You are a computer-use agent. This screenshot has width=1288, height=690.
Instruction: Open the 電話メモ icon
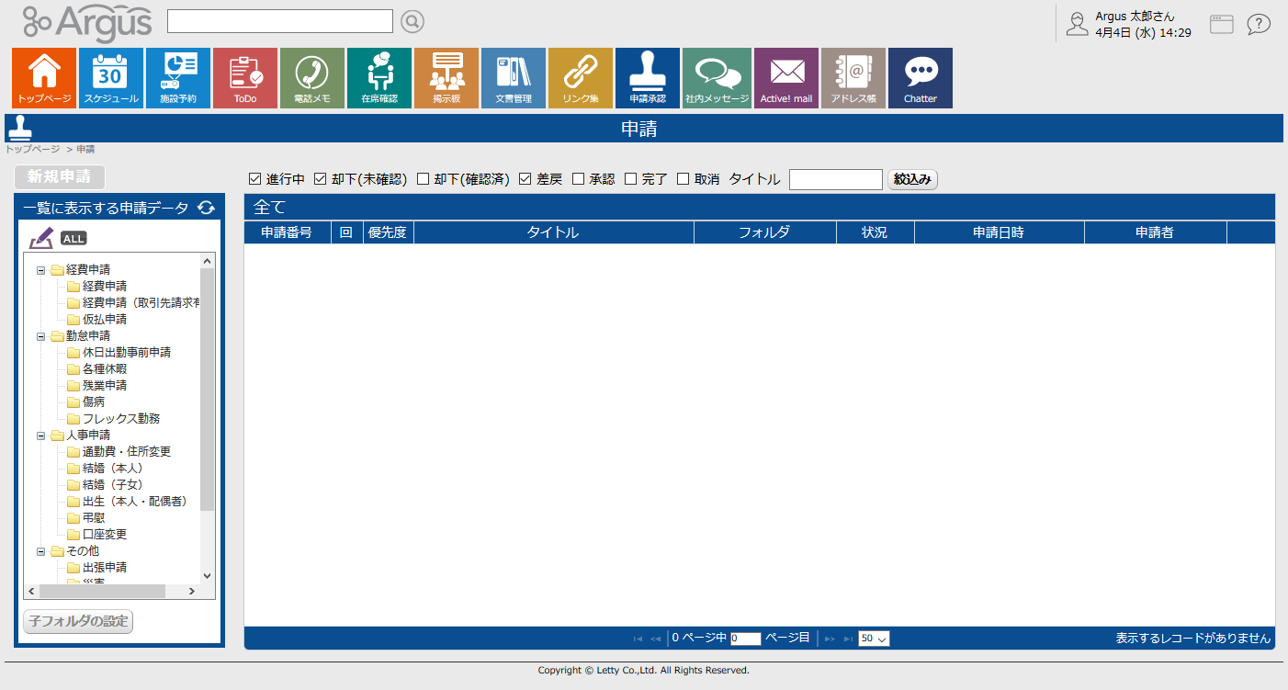312,78
